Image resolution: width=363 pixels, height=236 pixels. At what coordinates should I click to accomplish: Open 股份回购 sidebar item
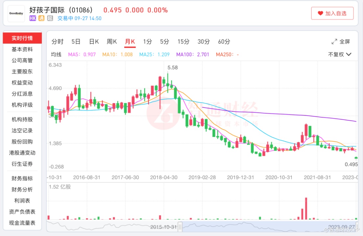tap(22, 141)
